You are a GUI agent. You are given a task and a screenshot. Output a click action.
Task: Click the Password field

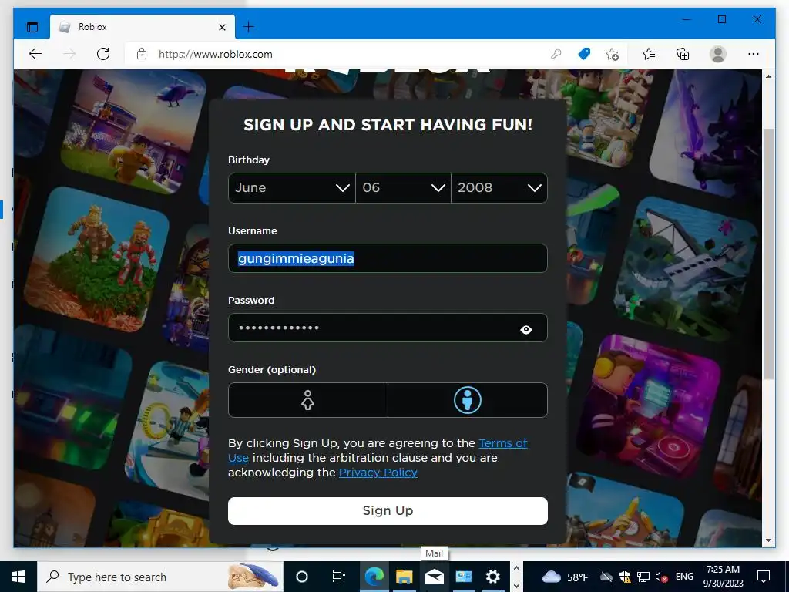[x=388, y=328]
